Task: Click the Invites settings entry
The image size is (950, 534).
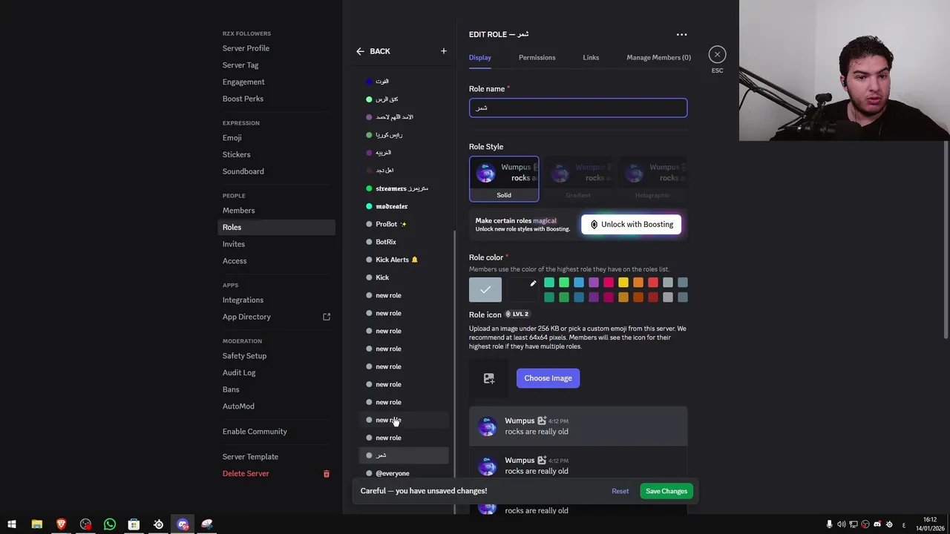Action: pos(276,244)
